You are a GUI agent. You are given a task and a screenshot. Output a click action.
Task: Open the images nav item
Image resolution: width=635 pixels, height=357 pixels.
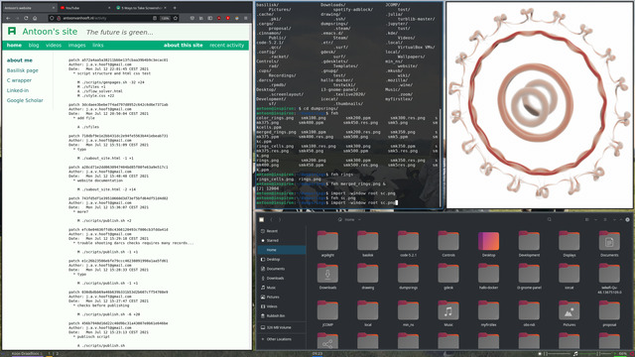click(77, 46)
